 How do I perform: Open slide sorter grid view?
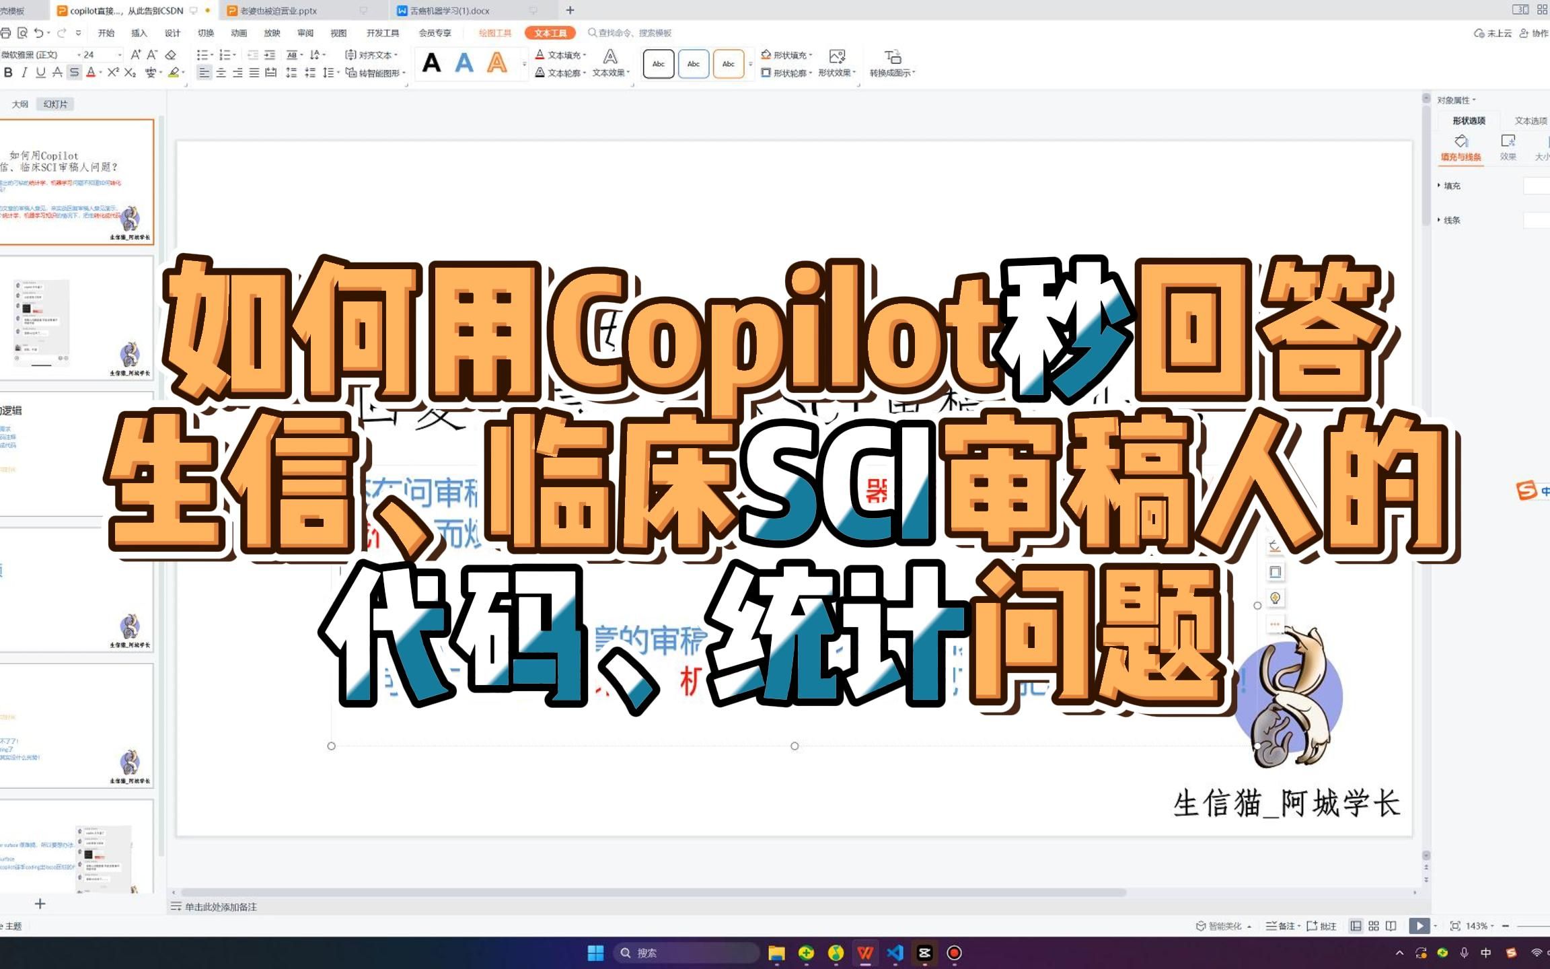(x=1374, y=926)
